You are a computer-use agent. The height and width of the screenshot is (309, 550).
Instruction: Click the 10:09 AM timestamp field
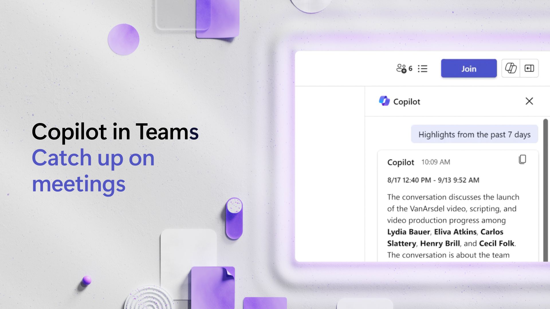tap(435, 162)
